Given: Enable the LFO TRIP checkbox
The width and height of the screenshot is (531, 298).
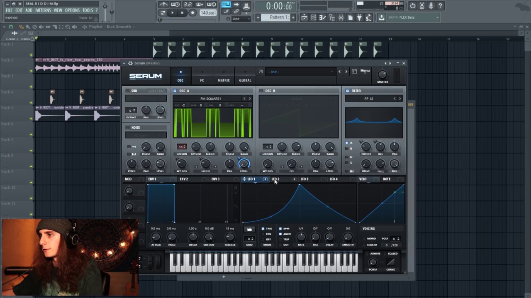Looking at the screenshot, I should [x=280, y=239].
